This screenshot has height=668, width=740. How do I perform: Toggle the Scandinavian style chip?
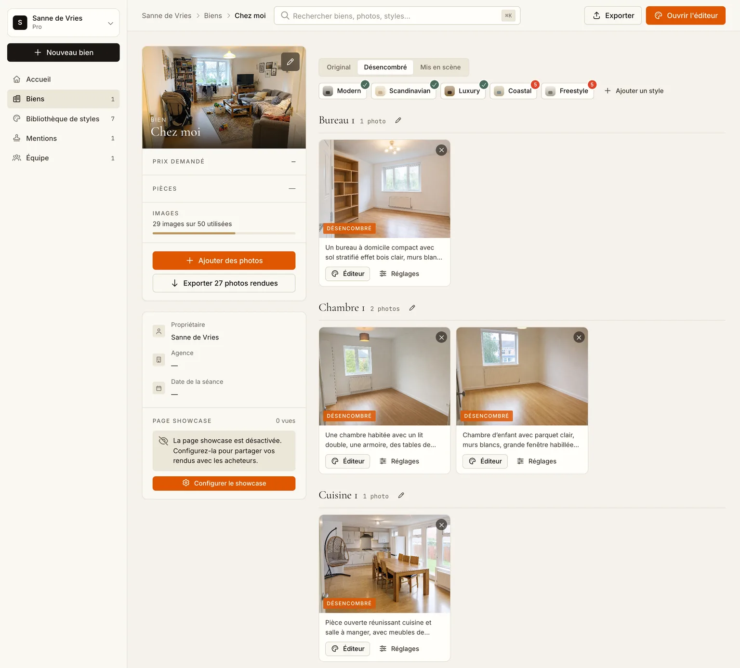(403, 91)
